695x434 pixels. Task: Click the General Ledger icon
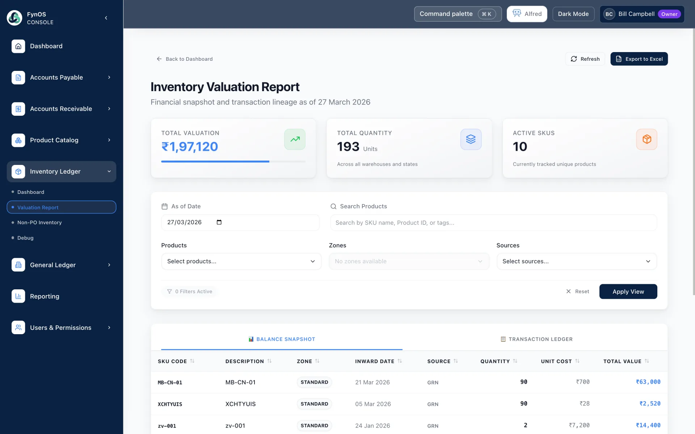(18, 265)
